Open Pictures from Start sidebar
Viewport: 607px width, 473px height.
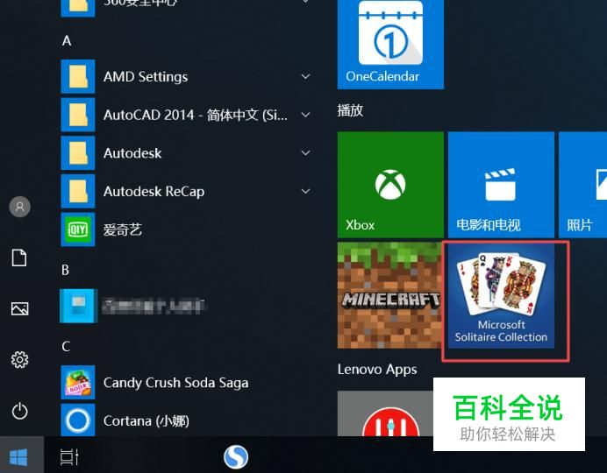pos(19,308)
